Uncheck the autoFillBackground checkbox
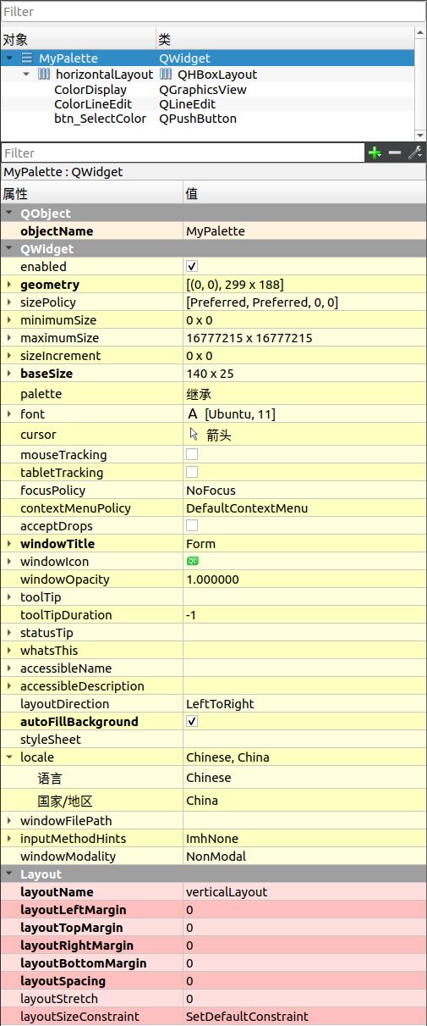 point(192,721)
